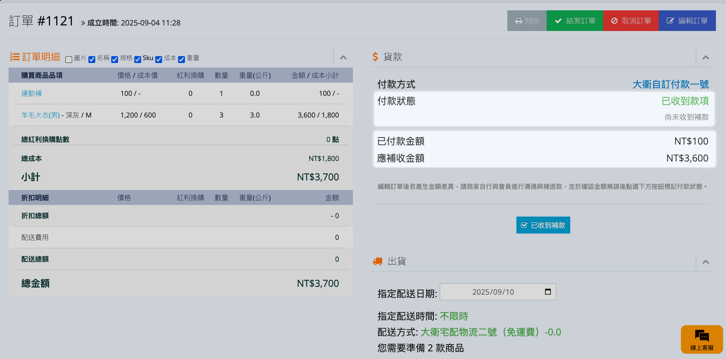Click the calendar icon in date field
The image size is (726, 359).
click(x=548, y=291)
